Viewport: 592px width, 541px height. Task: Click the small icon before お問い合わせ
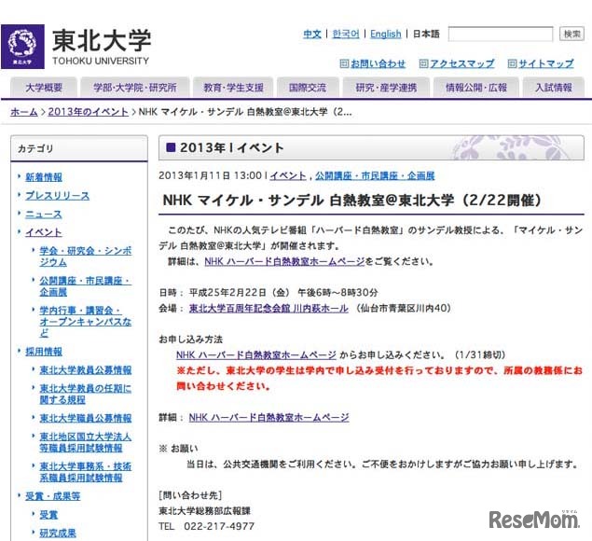[344, 63]
